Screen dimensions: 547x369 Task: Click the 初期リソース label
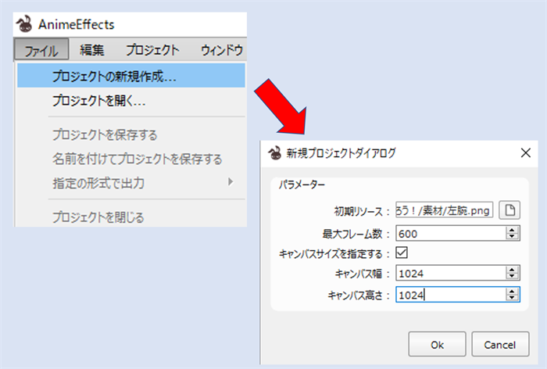point(361,211)
